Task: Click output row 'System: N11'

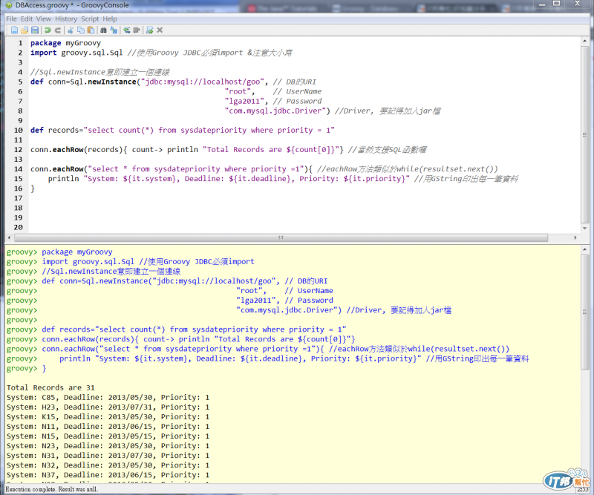Action: [108, 427]
